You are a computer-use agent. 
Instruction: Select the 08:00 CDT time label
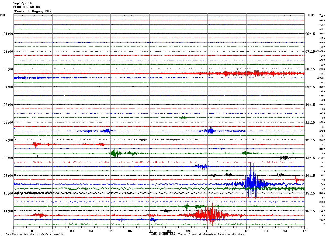point(8,158)
